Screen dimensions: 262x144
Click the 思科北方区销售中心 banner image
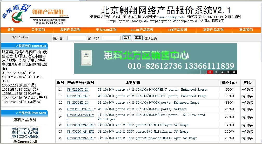click(x=155, y=59)
